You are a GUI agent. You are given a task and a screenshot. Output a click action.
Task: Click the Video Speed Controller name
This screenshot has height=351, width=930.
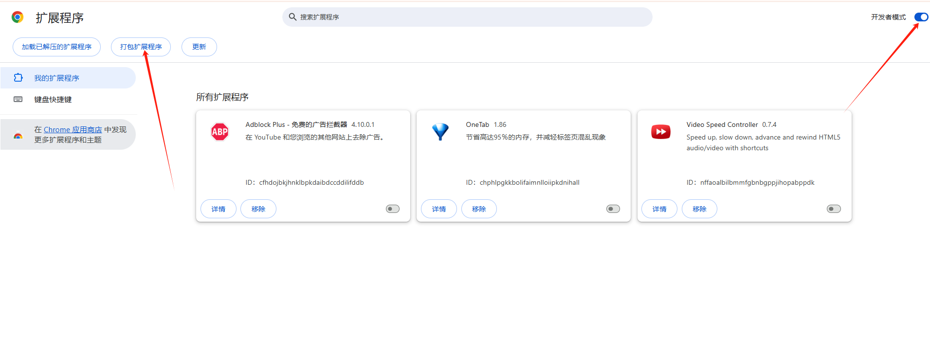coord(722,124)
